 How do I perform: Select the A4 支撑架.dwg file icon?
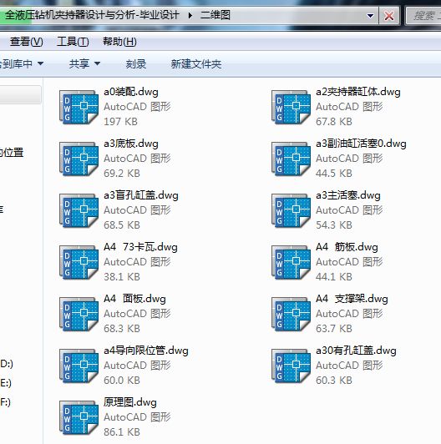[x=291, y=315]
